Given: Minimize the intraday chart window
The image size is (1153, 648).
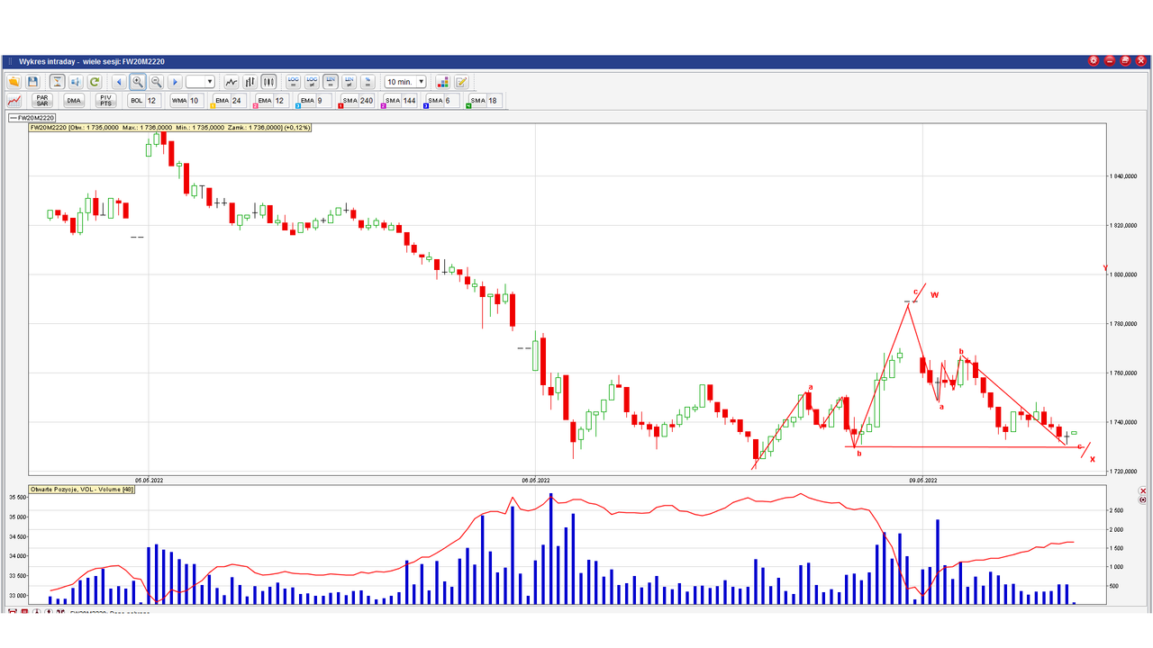Looking at the screenshot, I should coord(1110,61).
